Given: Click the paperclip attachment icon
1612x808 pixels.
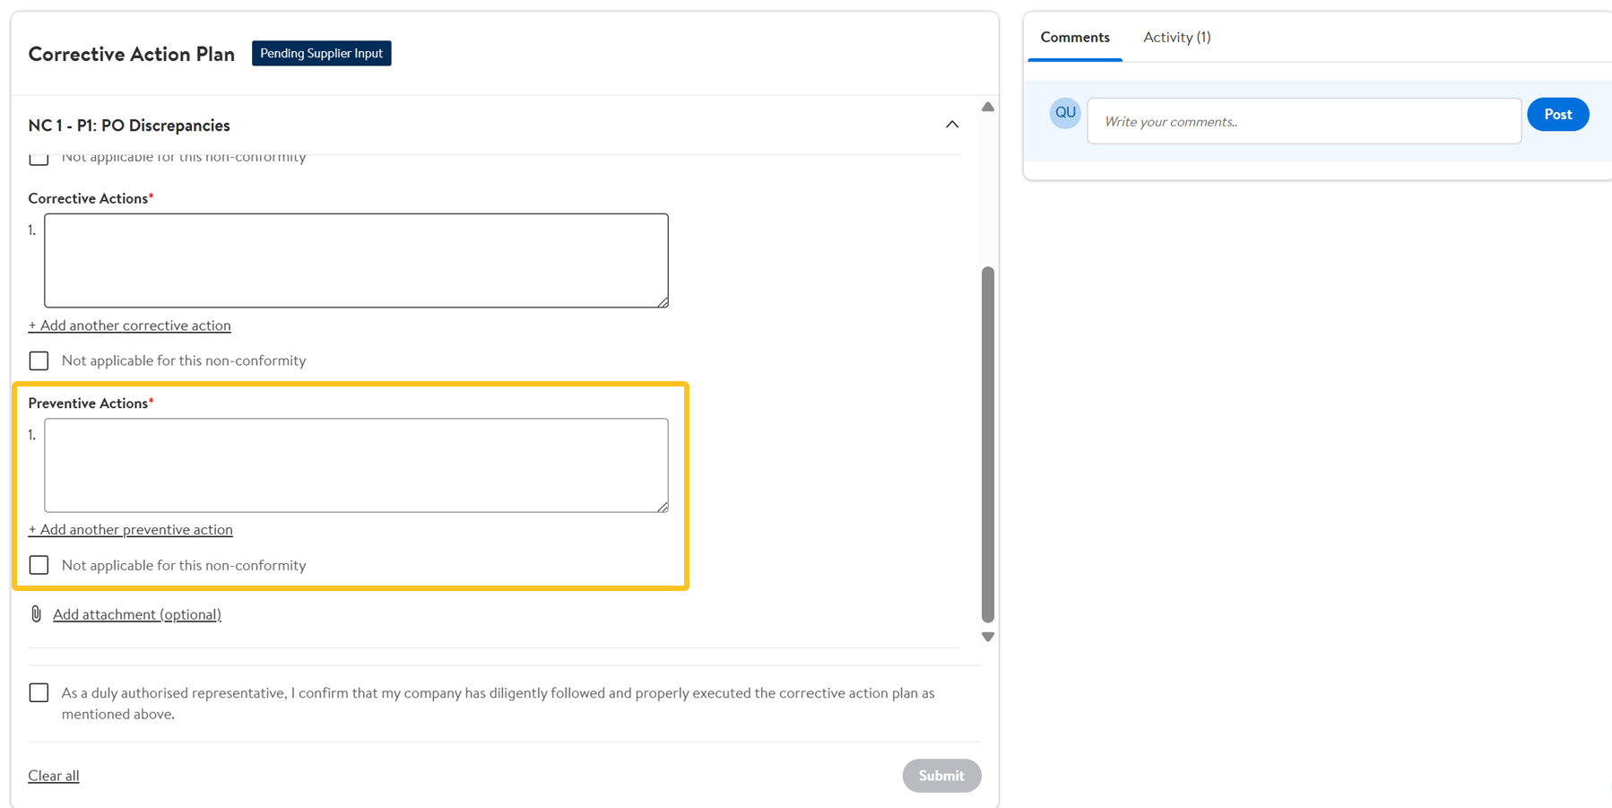Looking at the screenshot, I should [x=36, y=614].
